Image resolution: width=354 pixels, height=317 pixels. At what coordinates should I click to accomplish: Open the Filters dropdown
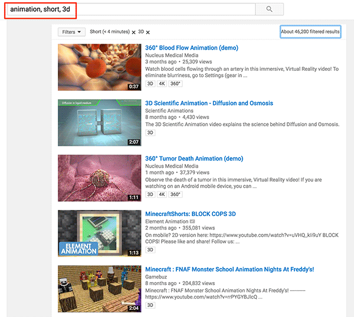pos(72,32)
